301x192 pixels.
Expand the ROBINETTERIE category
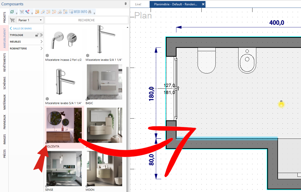[26, 48]
